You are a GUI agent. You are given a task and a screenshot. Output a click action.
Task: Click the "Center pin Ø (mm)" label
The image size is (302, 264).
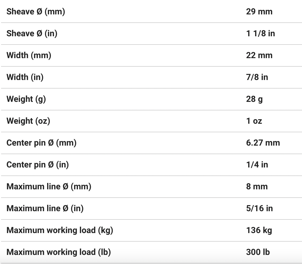(x=42, y=143)
